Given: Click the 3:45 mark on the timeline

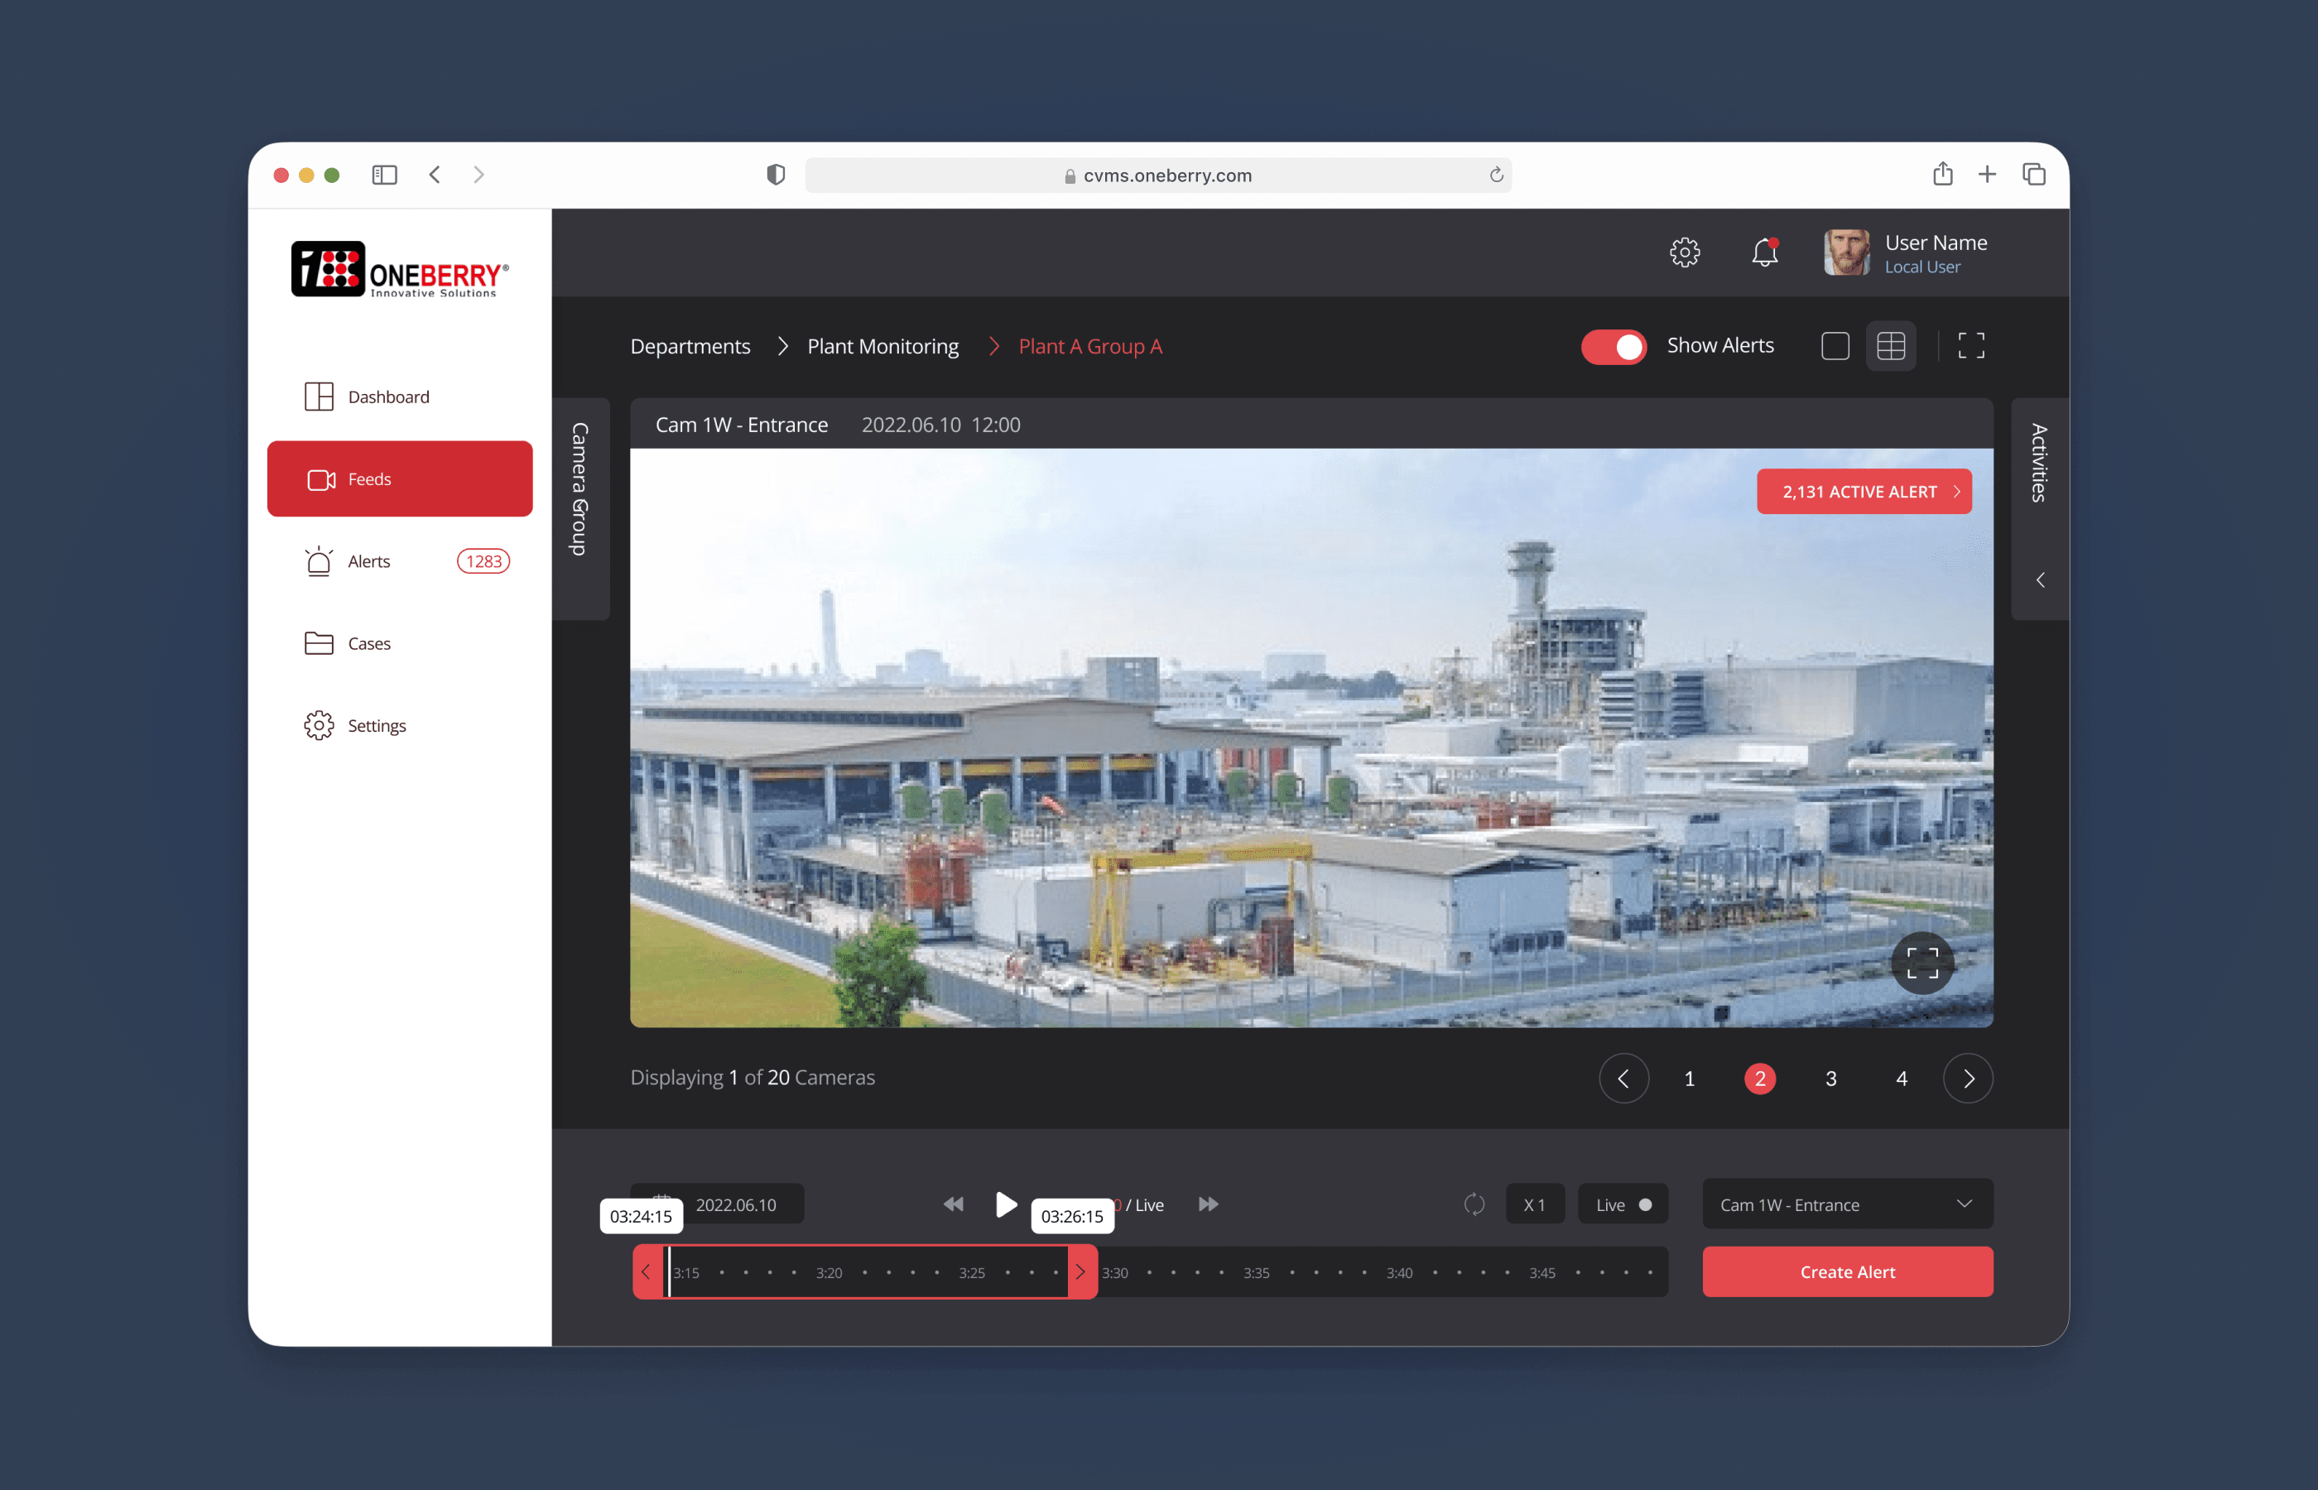Looking at the screenshot, I should (1542, 1273).
